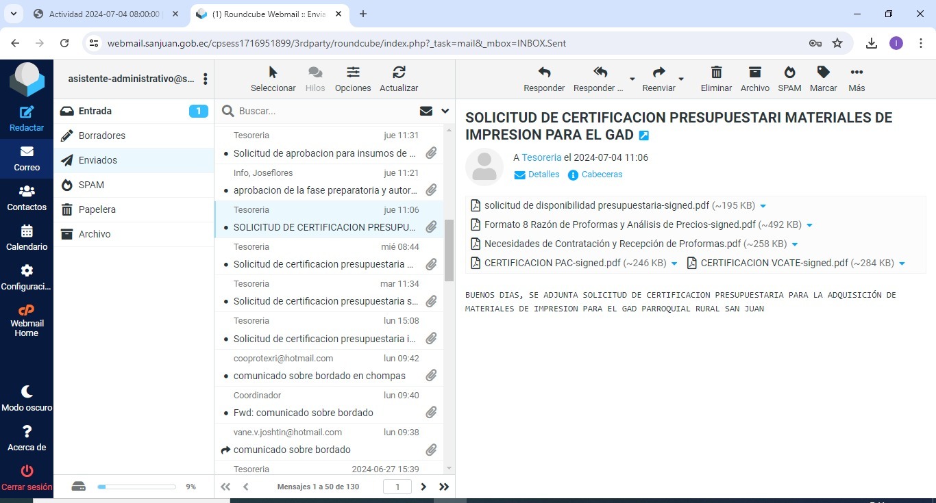Screen dimensions: 936x503
Task: Click the Marcar tag icon
Action: pyautogui.click(x=823, y=73)
